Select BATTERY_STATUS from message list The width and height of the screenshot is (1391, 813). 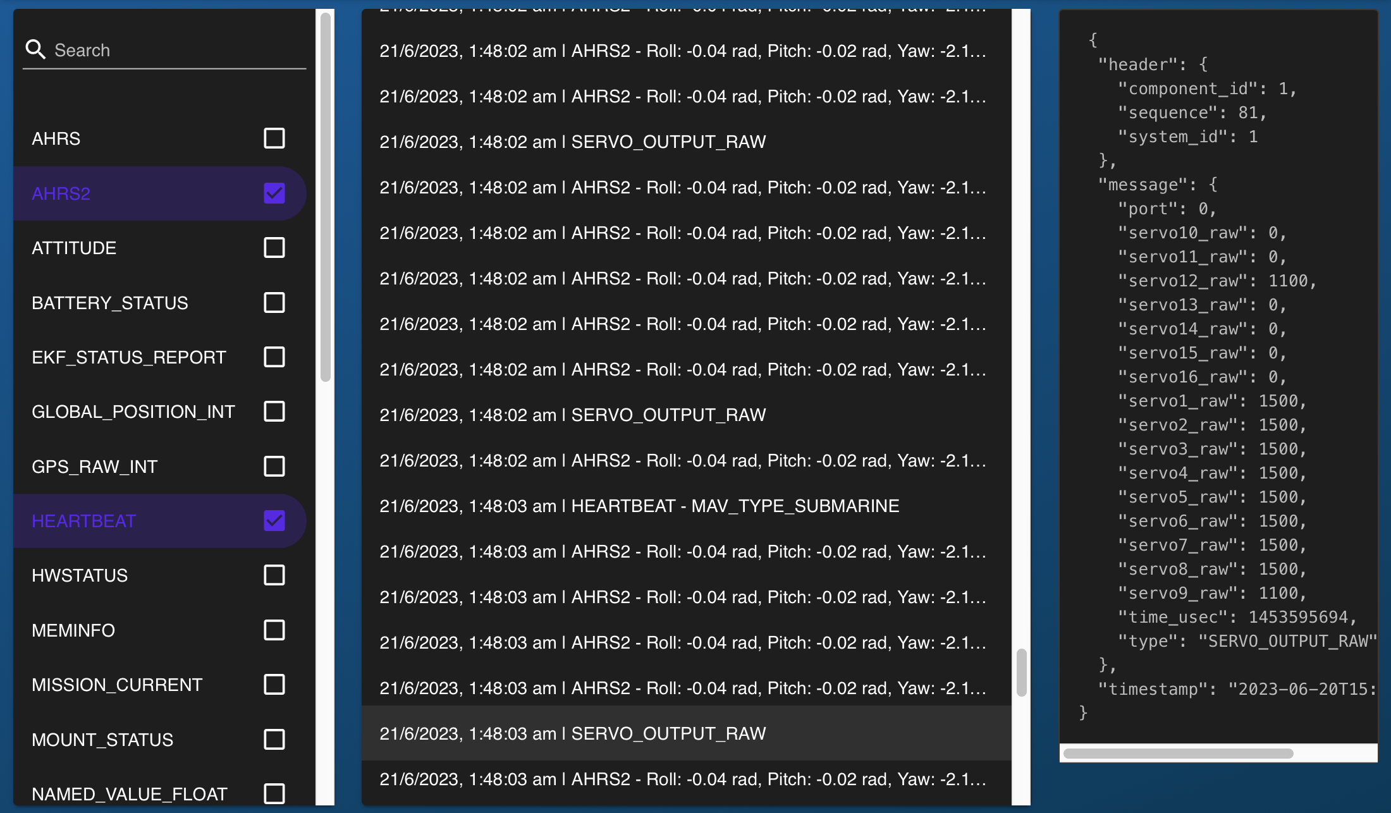point(275,302)
